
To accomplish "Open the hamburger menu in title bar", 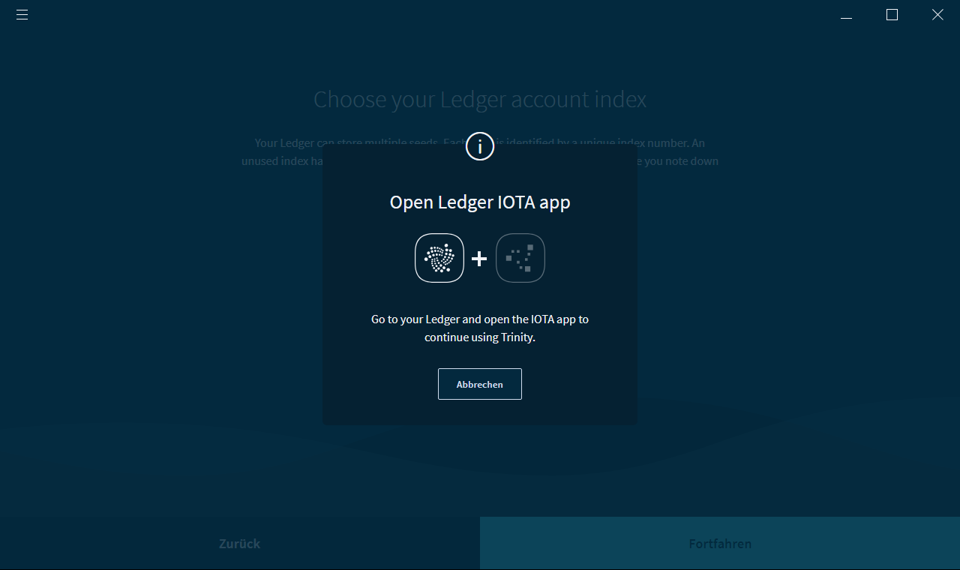I will coord(22,15).
